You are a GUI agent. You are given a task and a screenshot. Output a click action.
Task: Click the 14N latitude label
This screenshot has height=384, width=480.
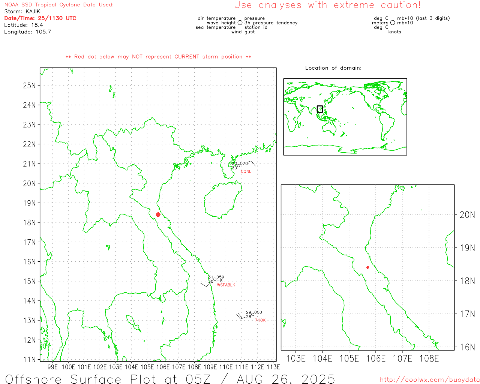tap(30, 301)
